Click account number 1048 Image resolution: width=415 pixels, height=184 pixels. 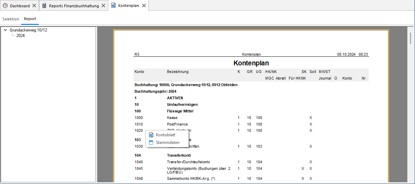point(138,178)
